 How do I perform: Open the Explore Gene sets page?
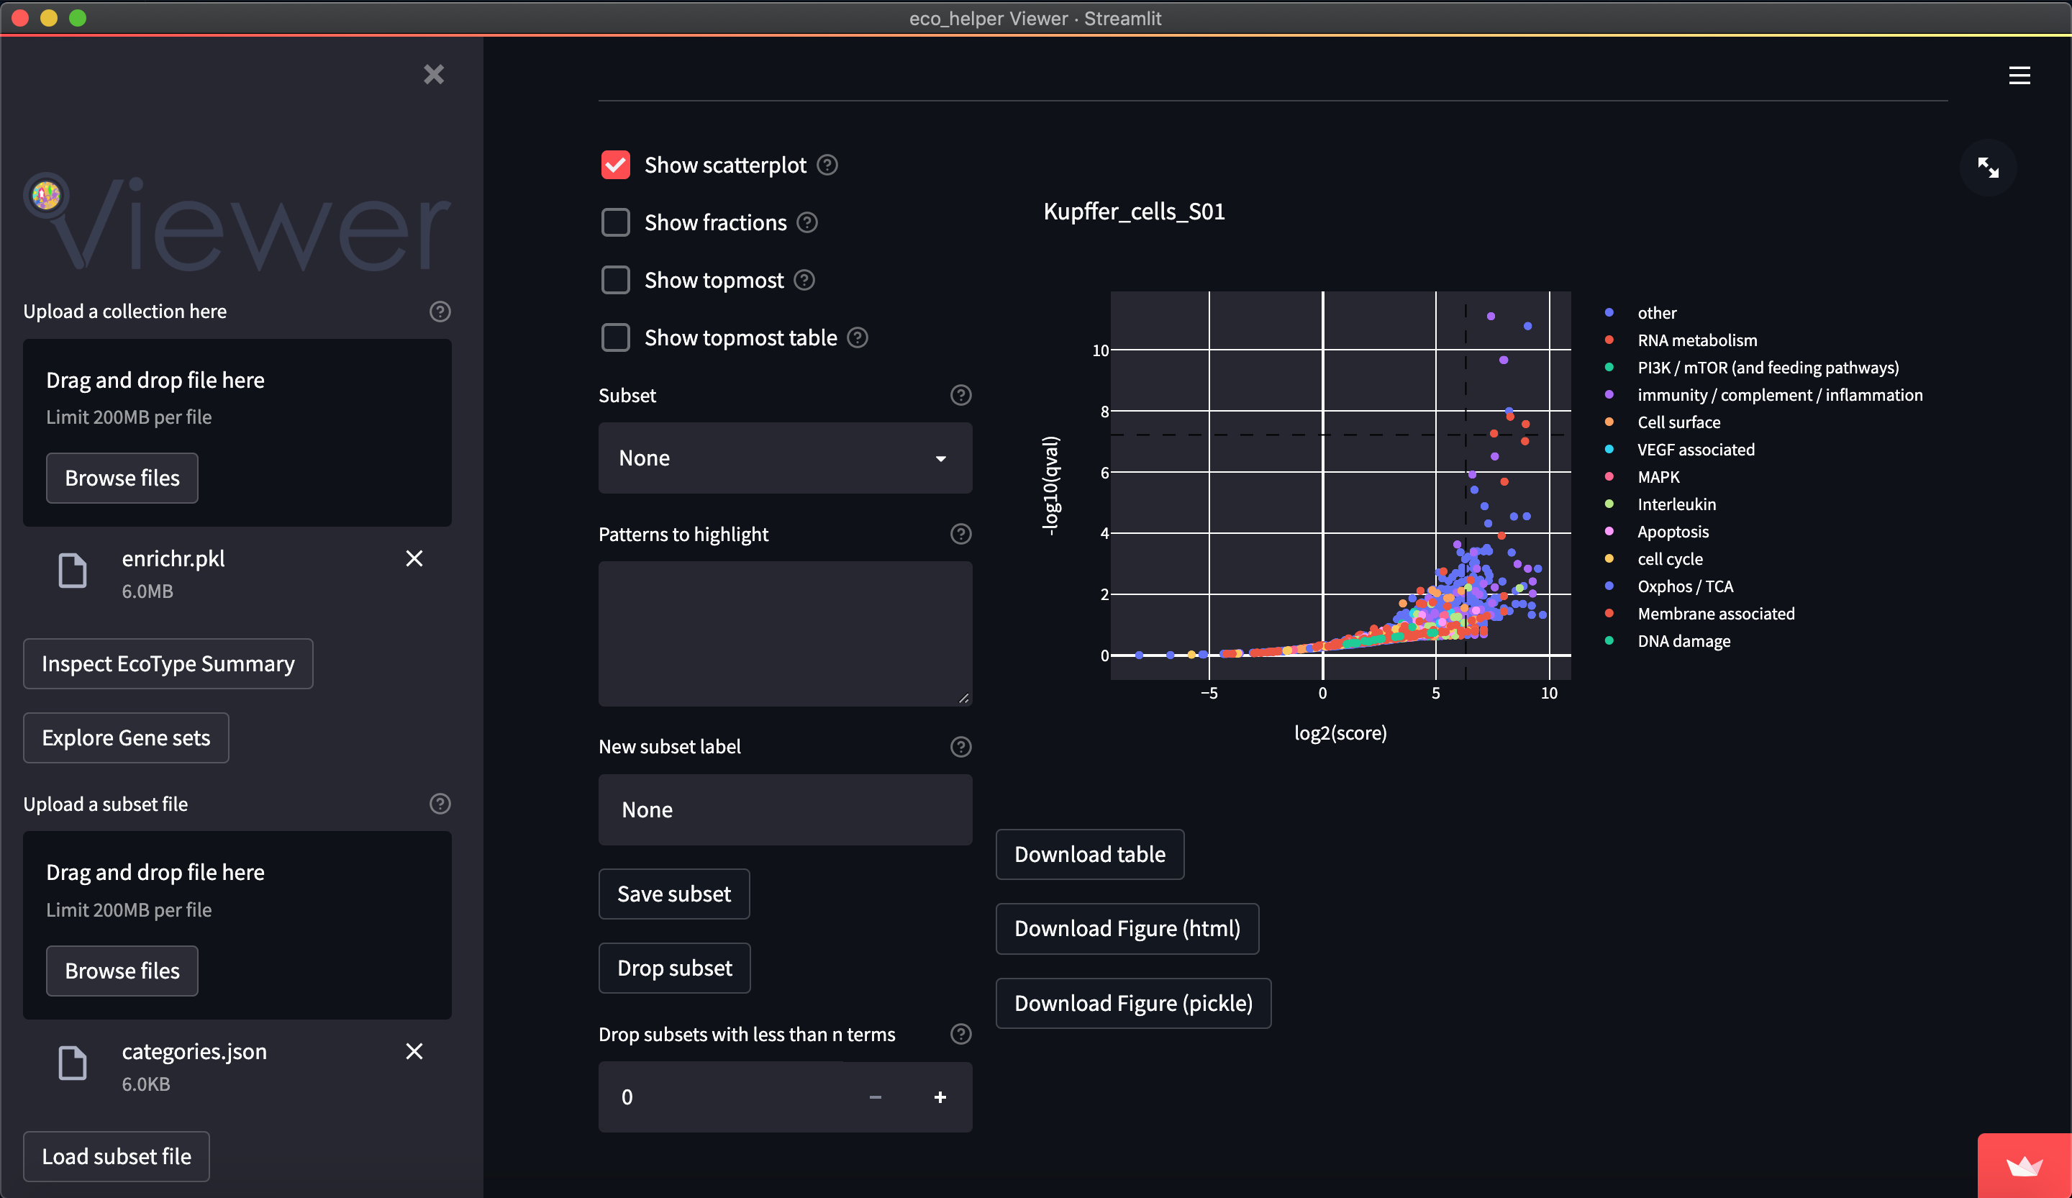click(126, 738)
